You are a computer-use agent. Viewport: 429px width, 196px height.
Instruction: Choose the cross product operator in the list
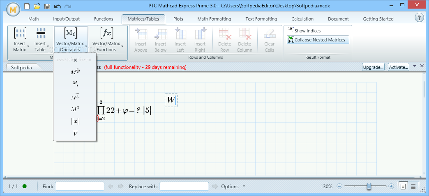click(x=75, y=60)
